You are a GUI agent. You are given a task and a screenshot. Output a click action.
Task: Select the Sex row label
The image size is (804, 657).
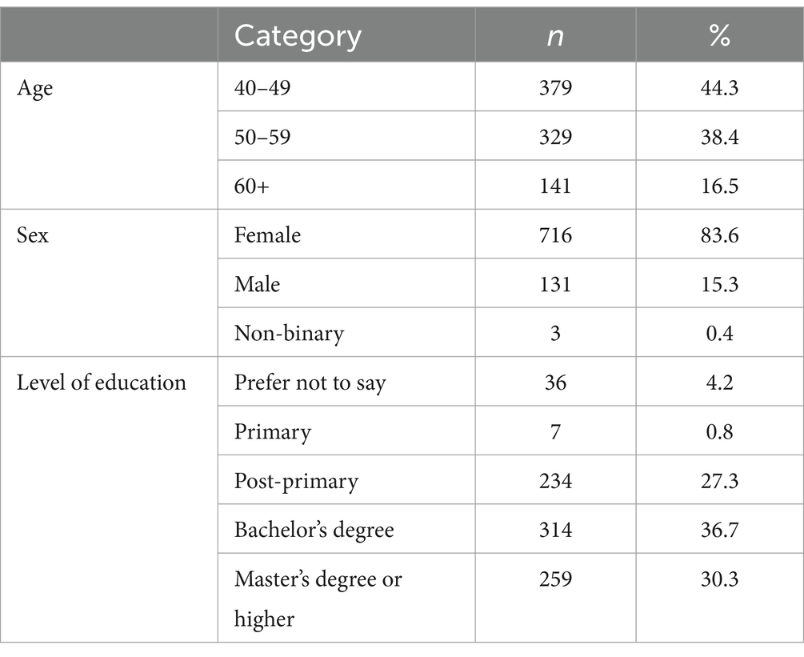(32, 235)
